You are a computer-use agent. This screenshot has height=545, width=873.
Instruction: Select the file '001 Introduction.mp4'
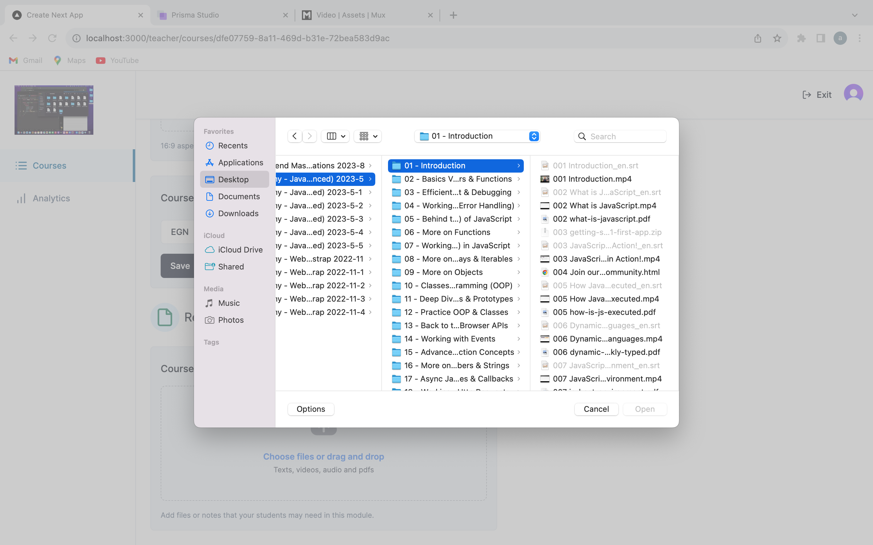point(592,179)
